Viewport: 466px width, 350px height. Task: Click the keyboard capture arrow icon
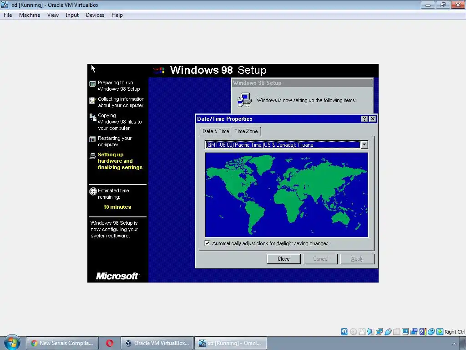(x=440, y=332)
